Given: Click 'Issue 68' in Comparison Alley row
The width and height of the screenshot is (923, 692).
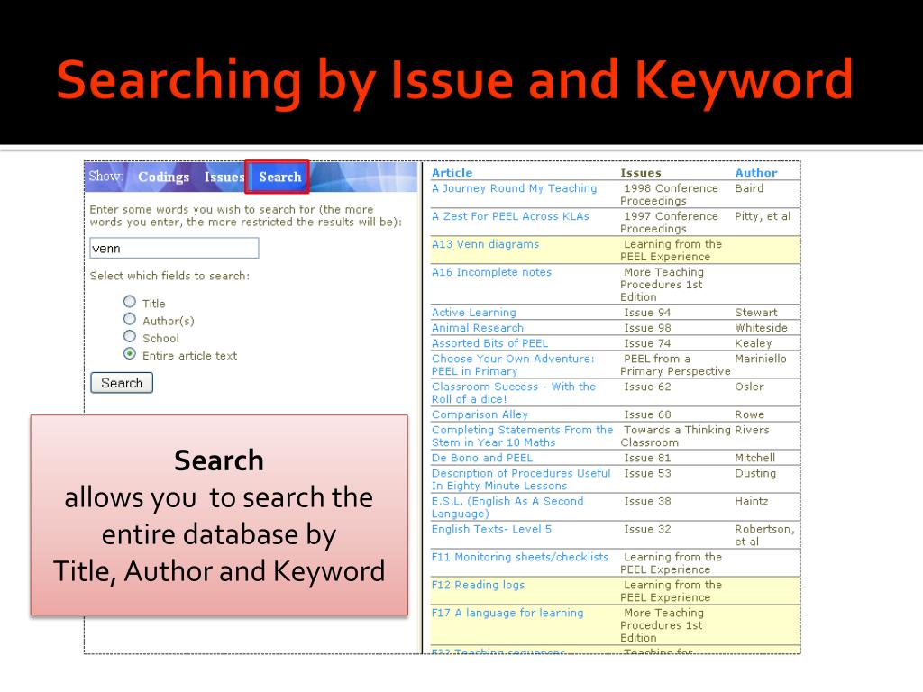Looking at the screenshot, I should (647, 414).
